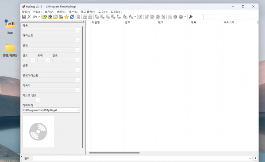Click the Tag Sources globe icon with dropdown

point(181,17)
